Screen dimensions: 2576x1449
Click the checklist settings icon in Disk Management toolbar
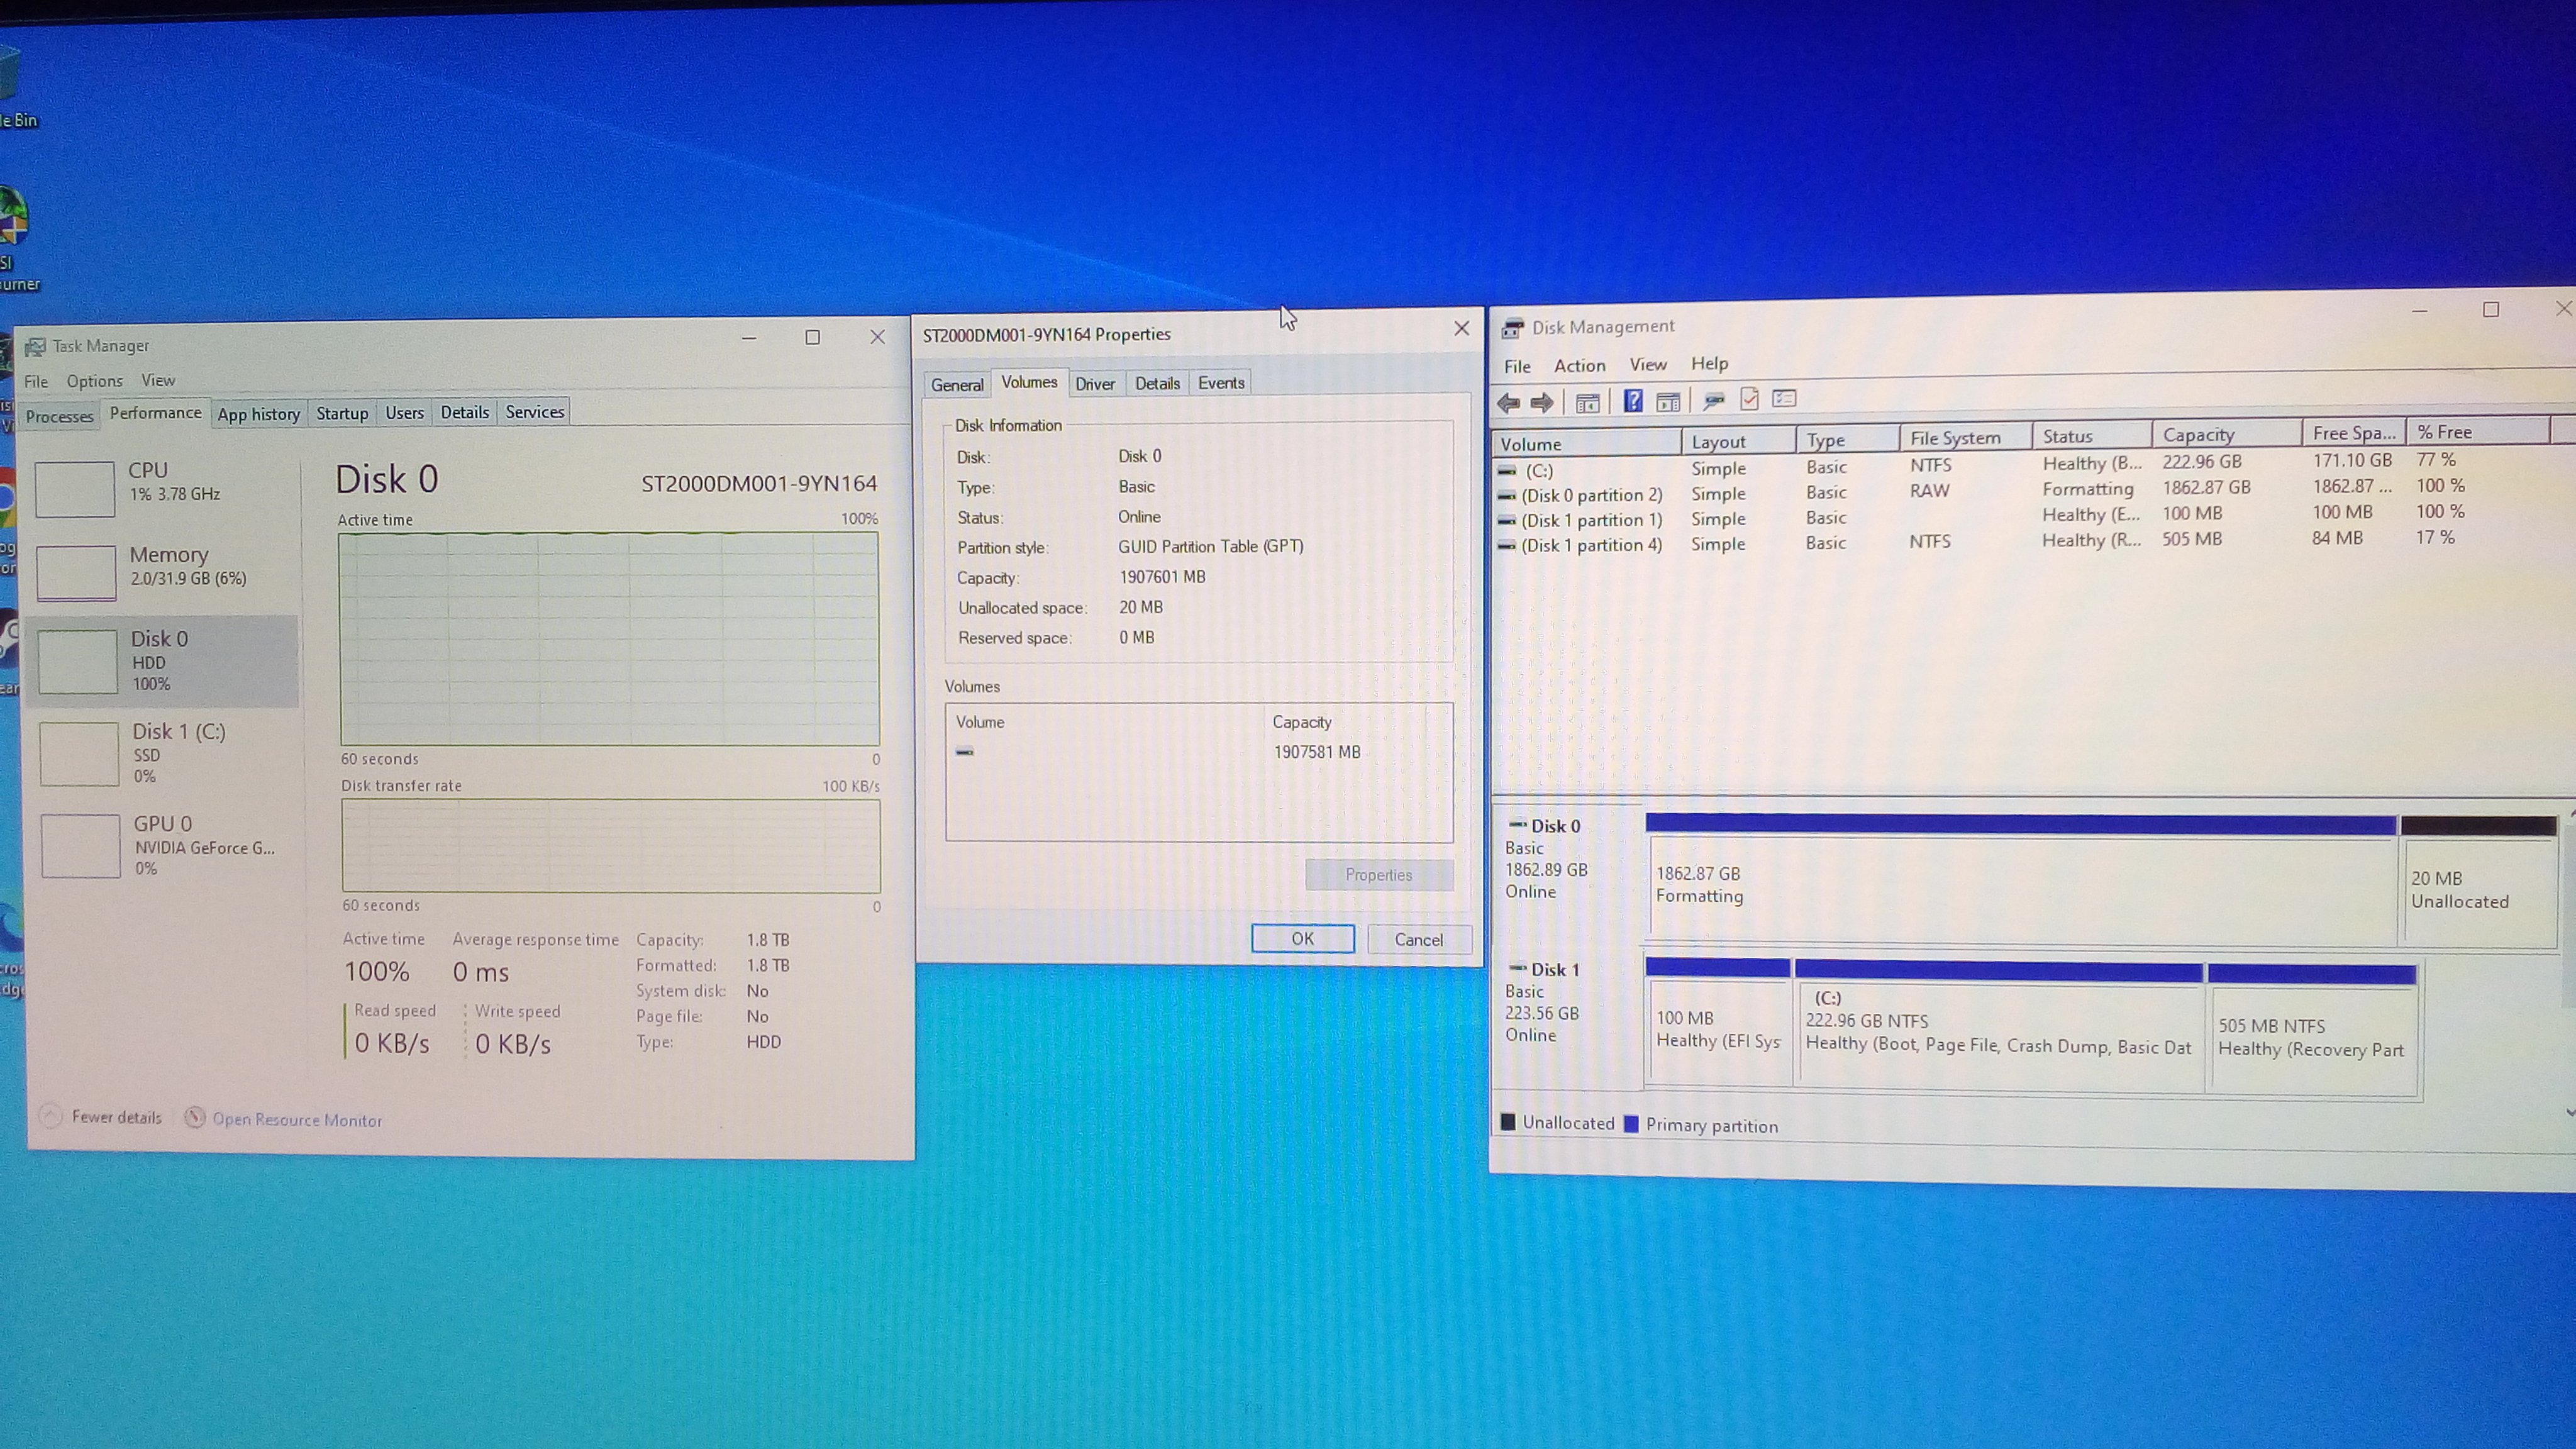pos(1784,398)
